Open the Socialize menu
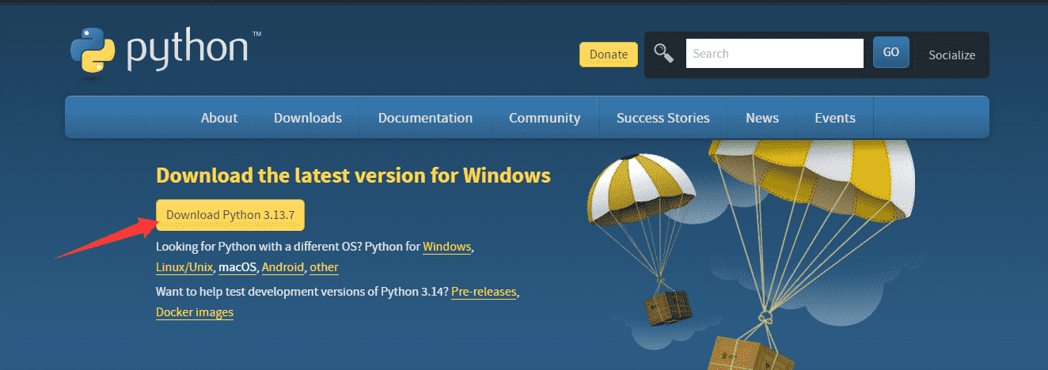Screen dimensions: 1048x370 point(952,55)
